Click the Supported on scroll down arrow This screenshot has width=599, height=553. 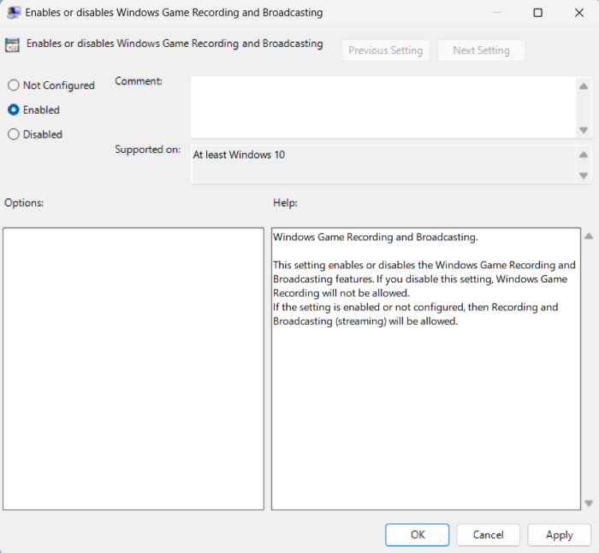584,175
